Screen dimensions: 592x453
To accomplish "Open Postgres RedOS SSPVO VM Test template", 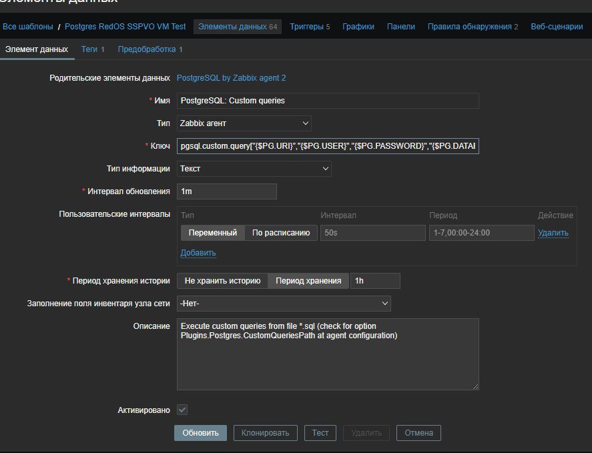I will [125, 27].
